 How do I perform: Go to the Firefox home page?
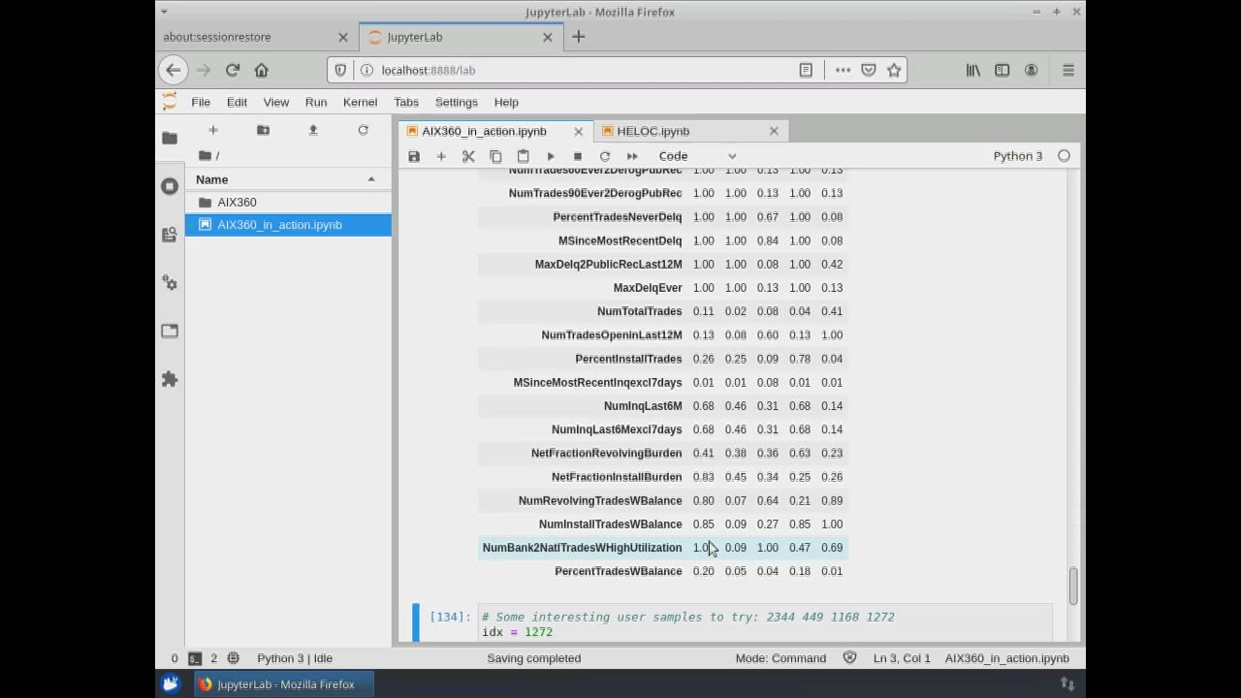(261, 70)
